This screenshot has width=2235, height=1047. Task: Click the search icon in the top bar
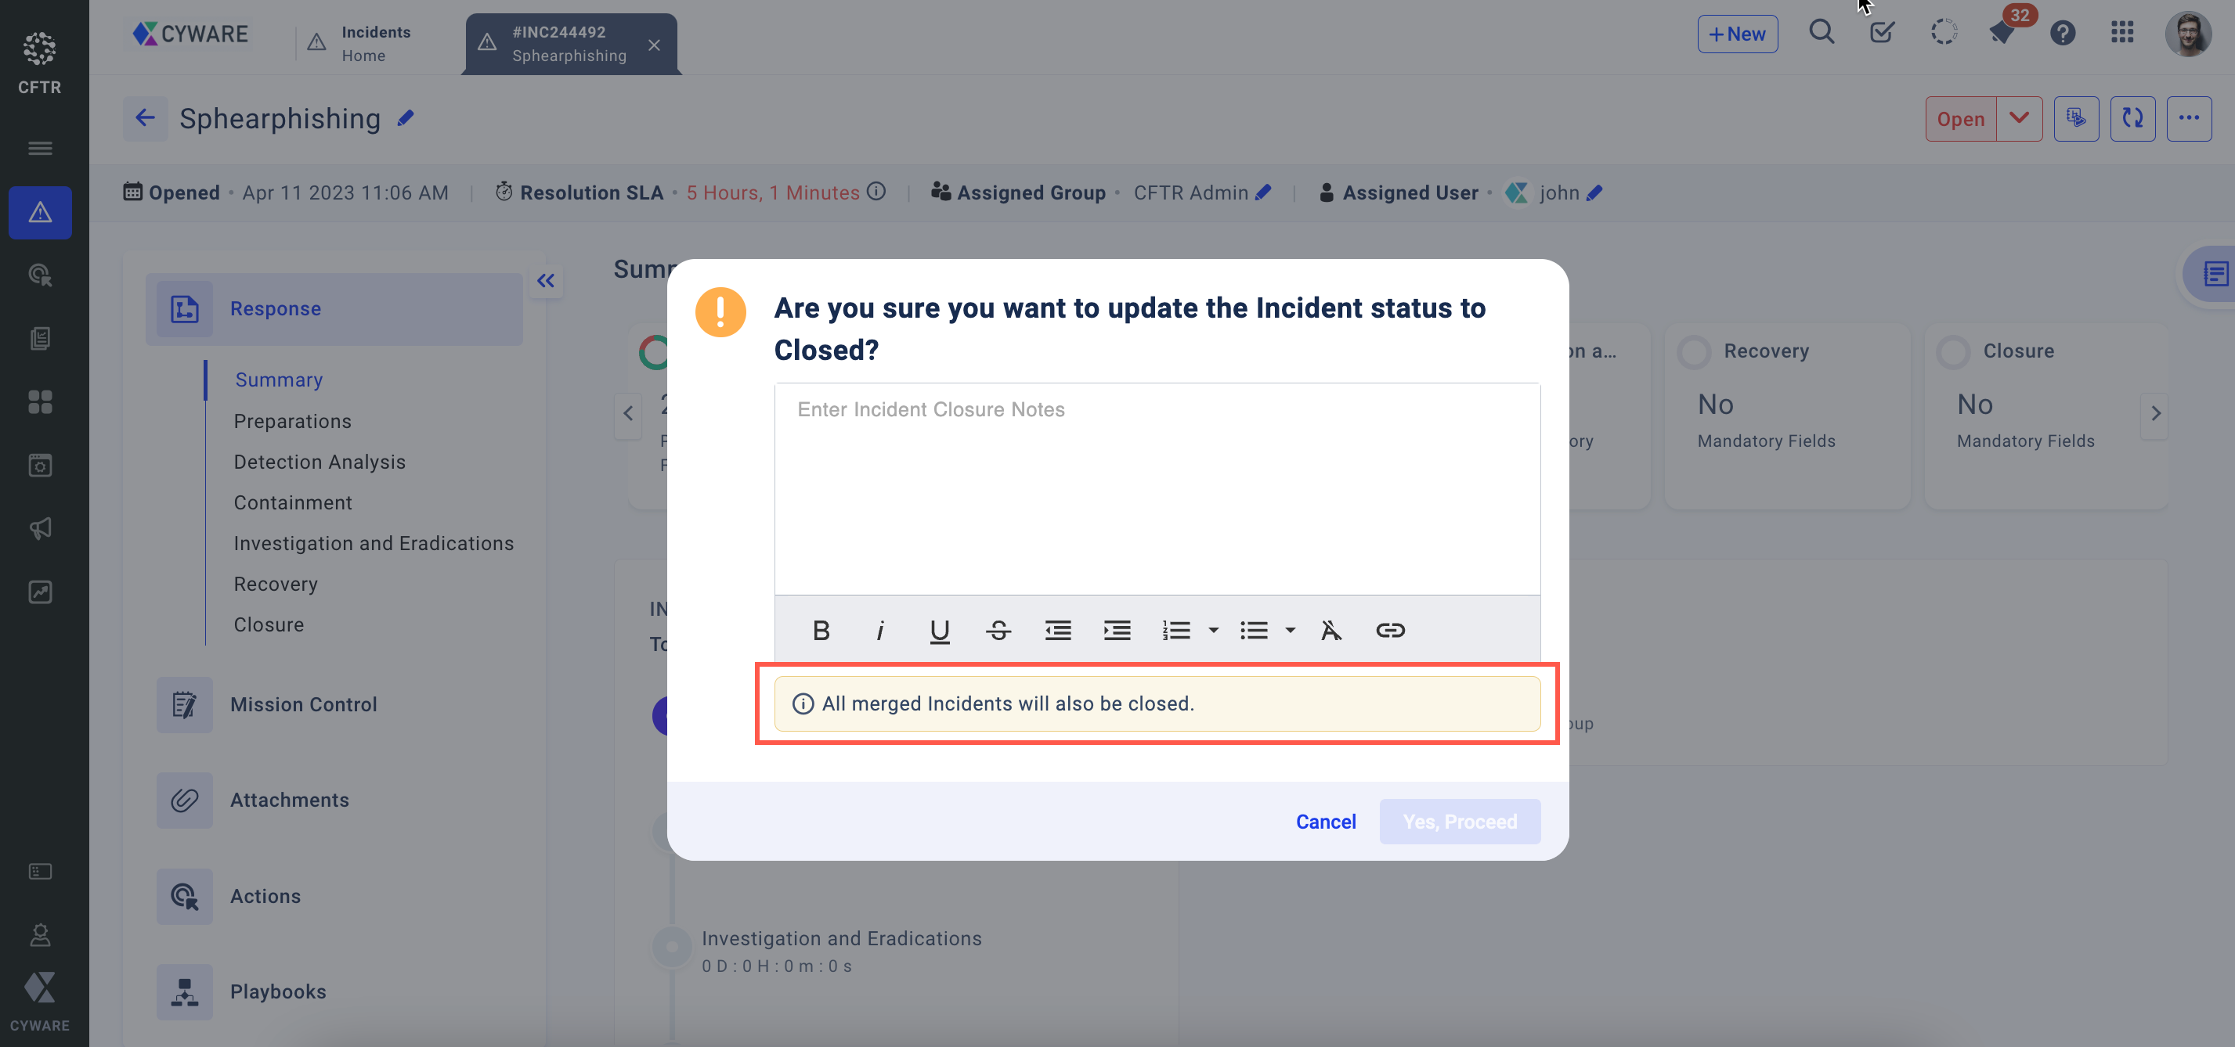point(1820,31)
